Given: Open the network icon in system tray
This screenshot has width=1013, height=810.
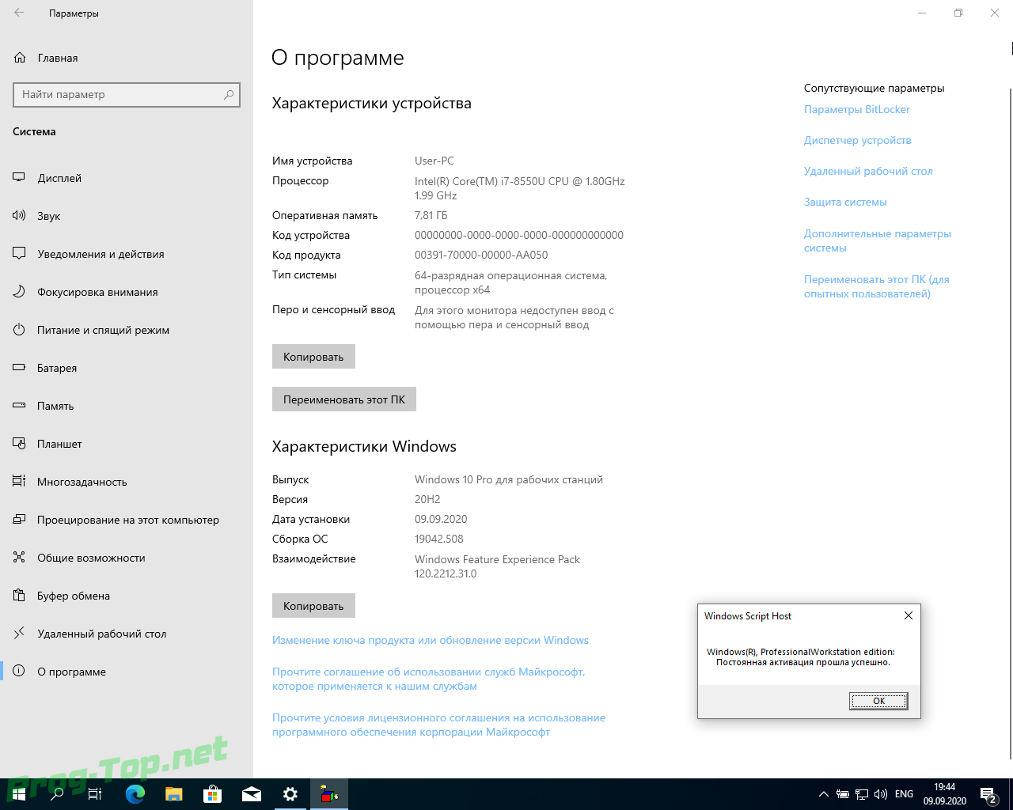Looking at the screenshot, I should click(x=862, y=794).
